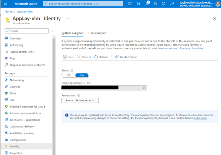Click the info banner icon

tap(67, 115)
